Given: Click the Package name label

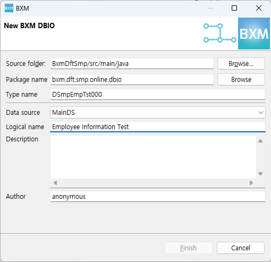Looking at the screenshot, I should (27, 80).
